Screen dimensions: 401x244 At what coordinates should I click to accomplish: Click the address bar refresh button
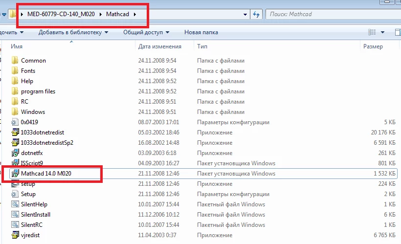(x=256, y=14)
